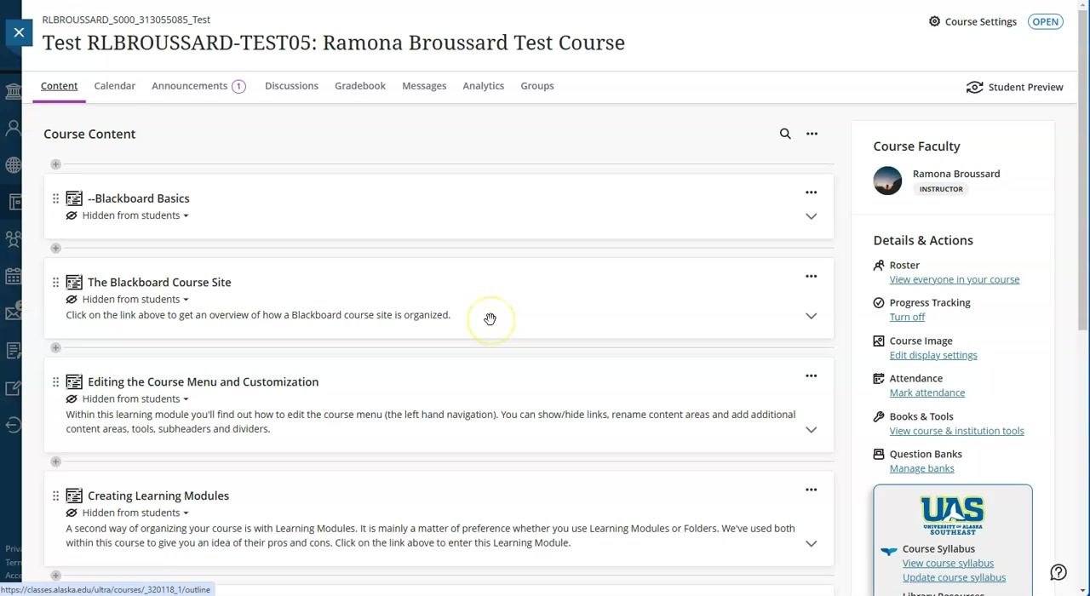Click the page vertical scrollbar

coord(1083,170)
